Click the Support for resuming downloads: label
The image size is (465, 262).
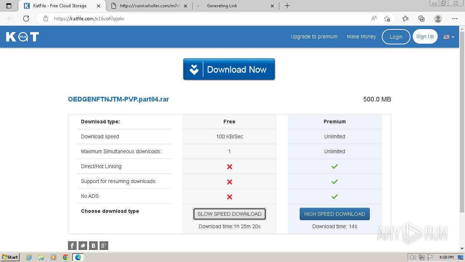point(118,181)
